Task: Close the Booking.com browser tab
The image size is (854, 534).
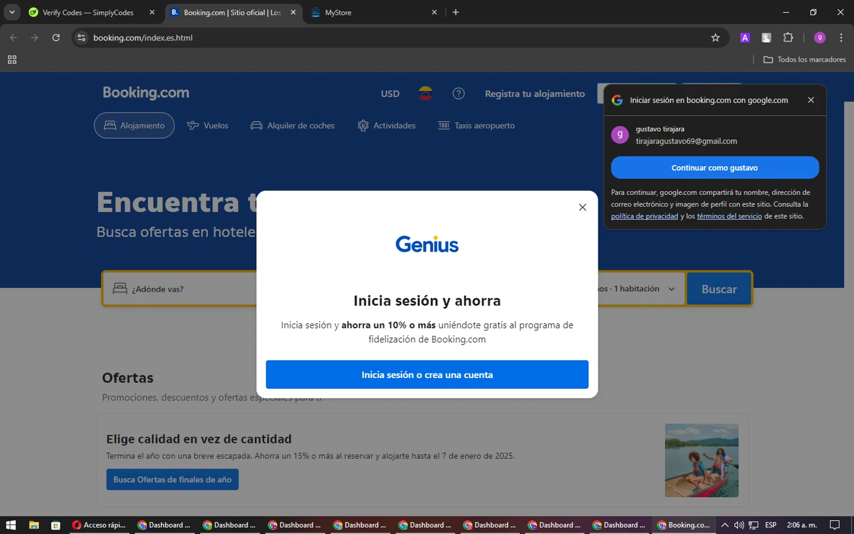Action: click(x=293, y=13)
